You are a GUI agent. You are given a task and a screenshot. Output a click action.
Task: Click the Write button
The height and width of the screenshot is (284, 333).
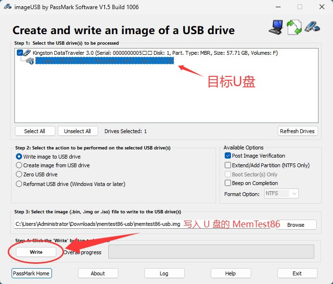click(36, 252)
